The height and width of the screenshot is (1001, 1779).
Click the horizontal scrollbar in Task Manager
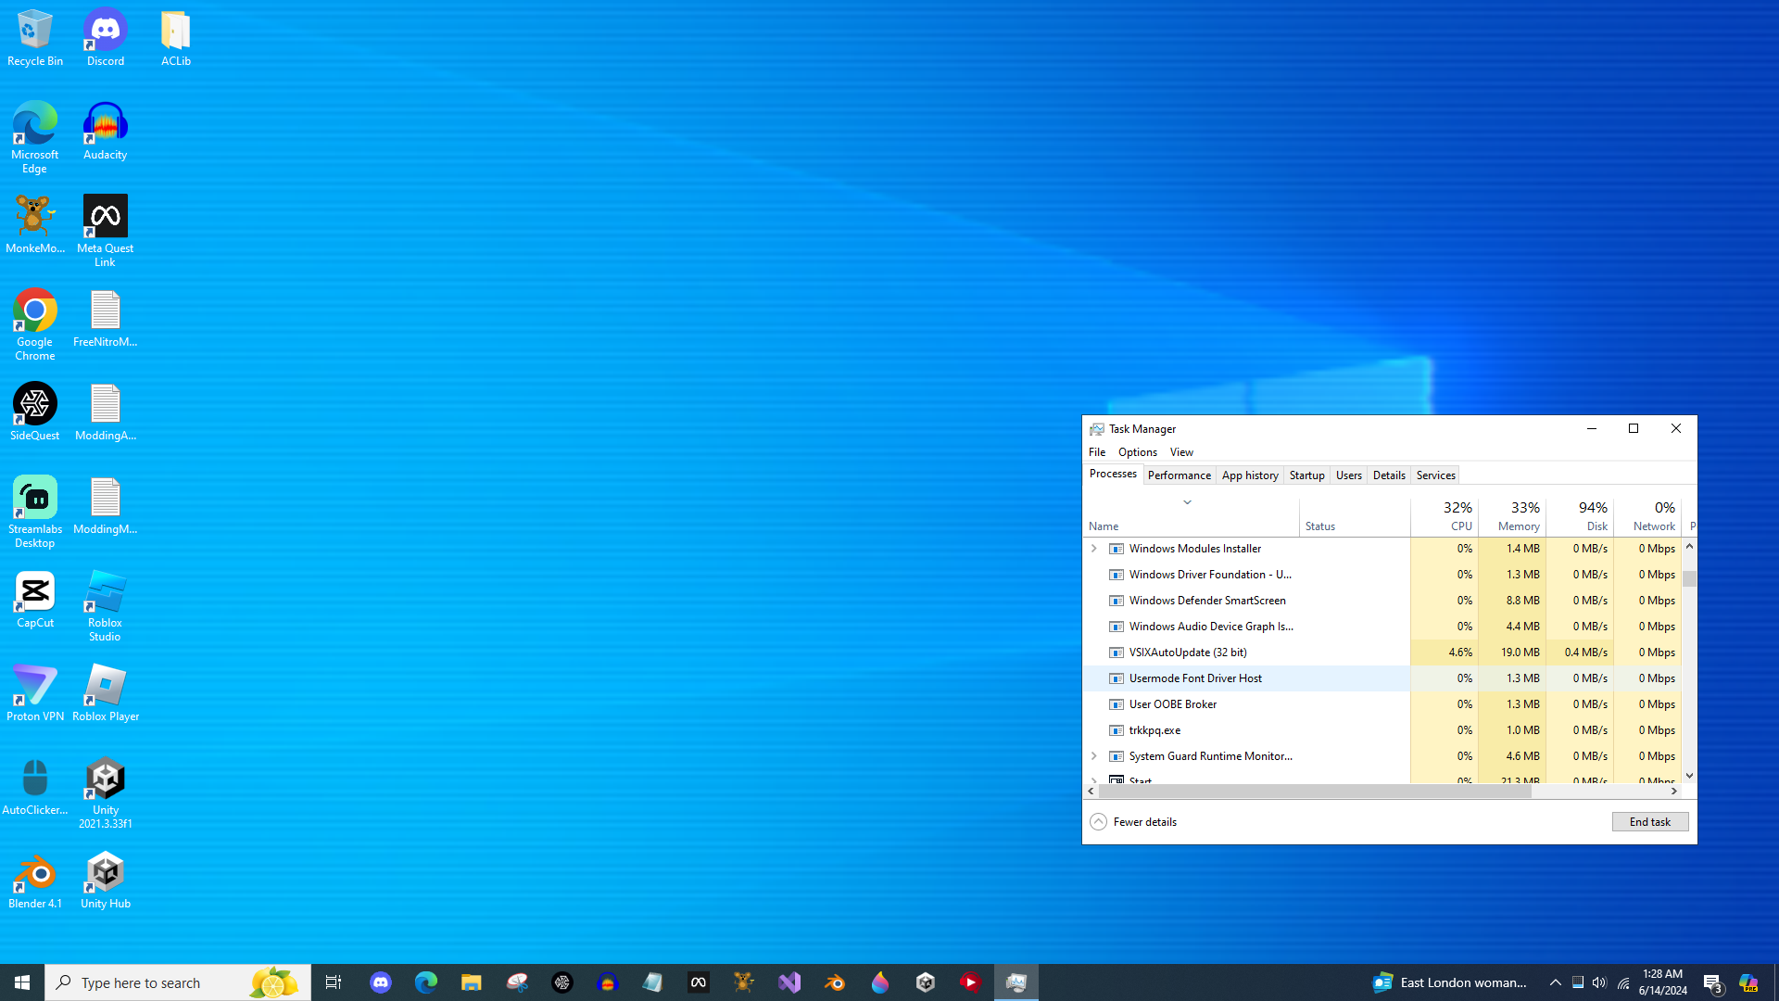pyautogui.click(x=1314, y=792)
